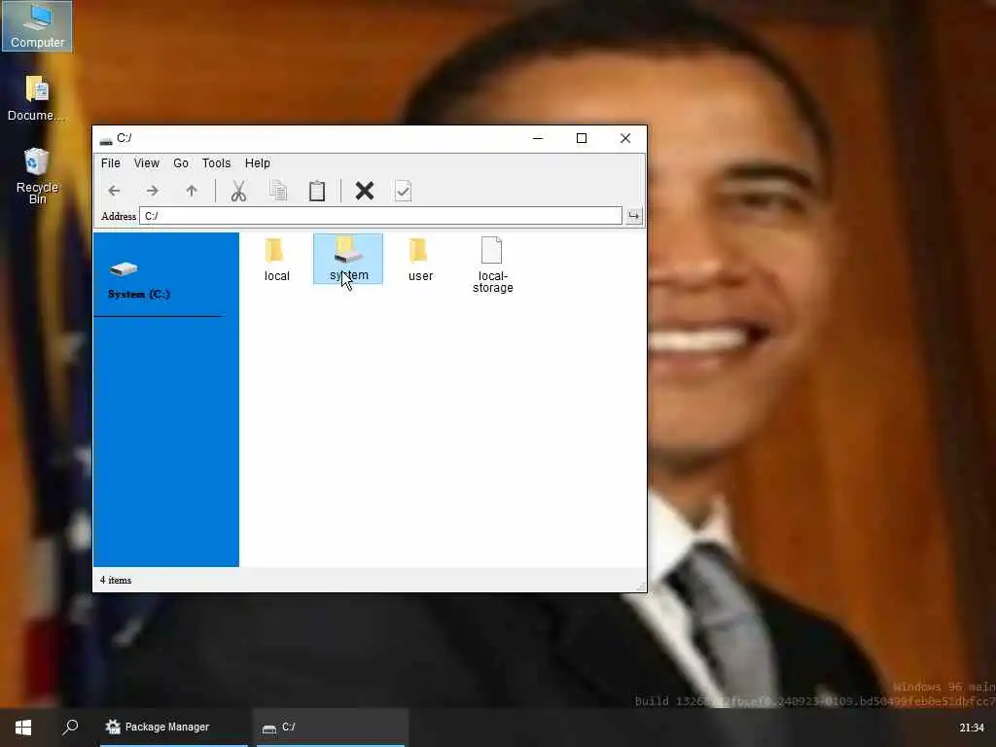The width and height of the screenshot is (996, 747).
Task: Click the C:/ taskbar button
Action: [331, 728]
